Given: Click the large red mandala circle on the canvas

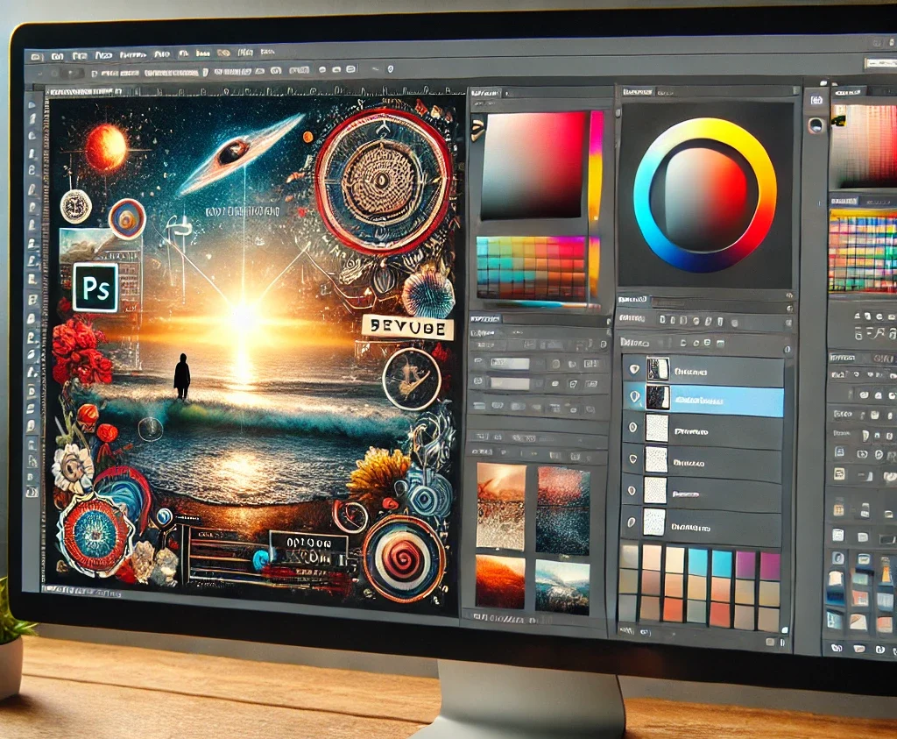Looking at the screenshot, I should point(385,182).
